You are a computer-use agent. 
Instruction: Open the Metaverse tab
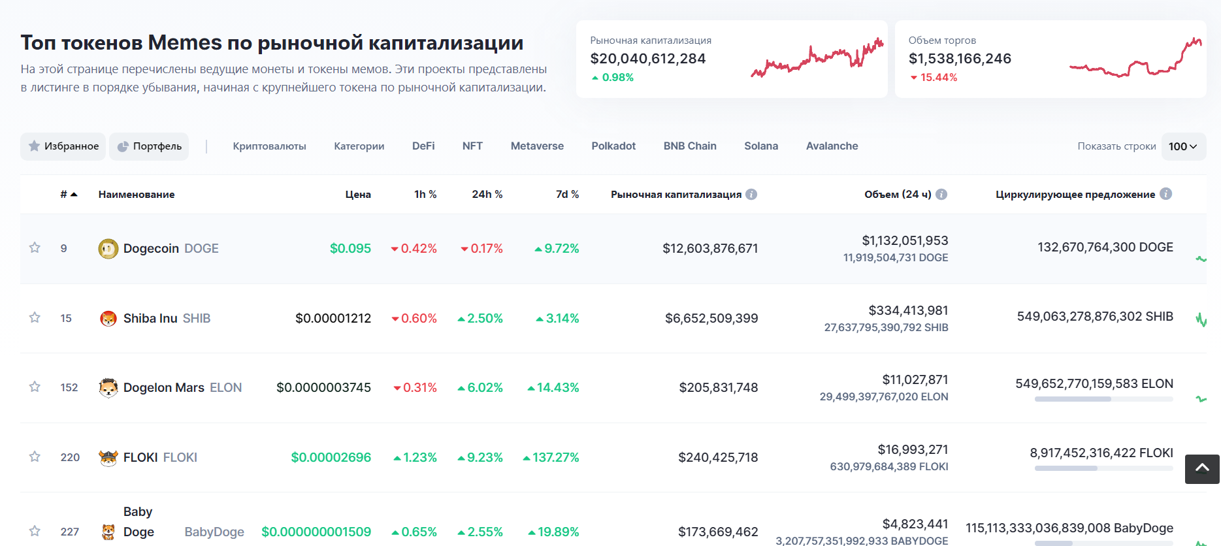[537, 146]
